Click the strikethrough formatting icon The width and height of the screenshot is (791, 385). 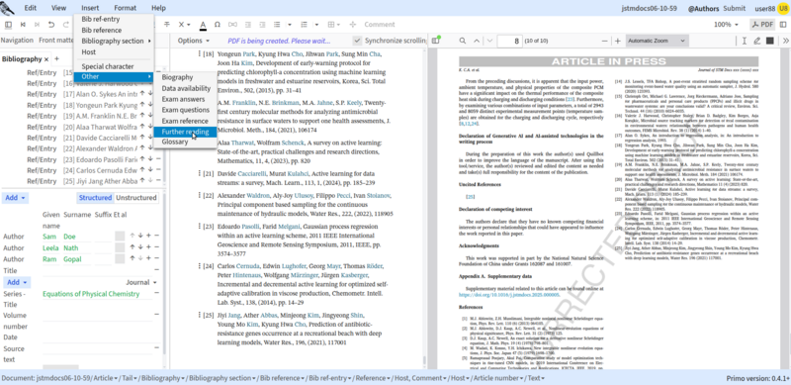pyautogui.click(x=167, y=25)
